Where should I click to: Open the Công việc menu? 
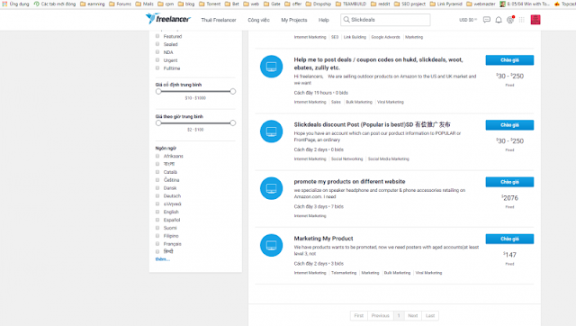coord(258,20)
